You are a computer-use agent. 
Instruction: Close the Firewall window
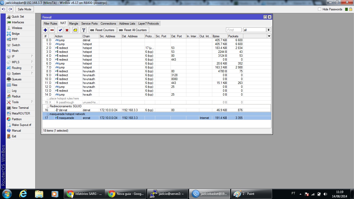270,17
